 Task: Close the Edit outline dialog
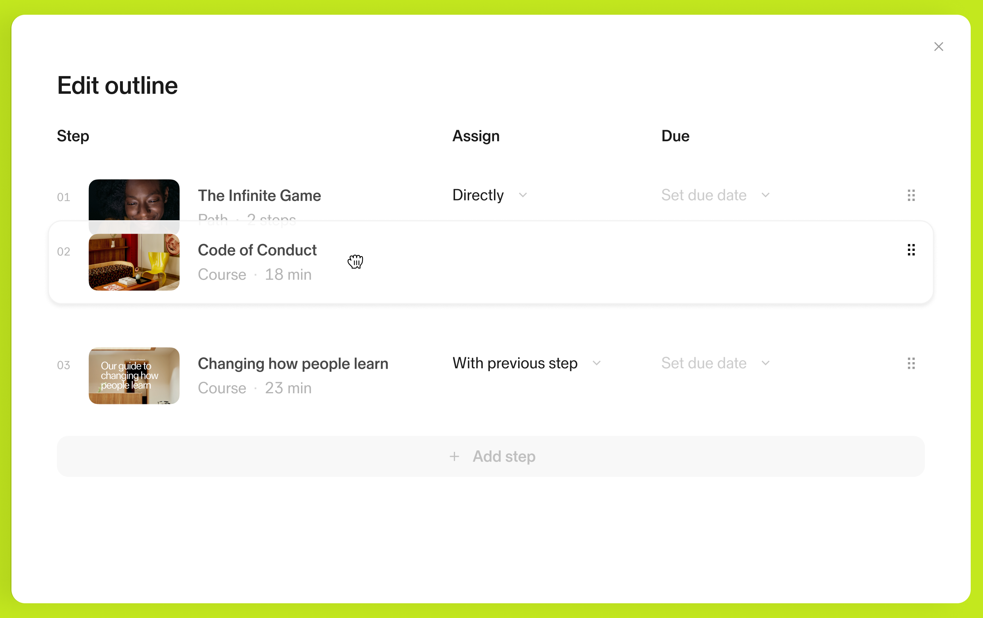[x=938, y=47]
